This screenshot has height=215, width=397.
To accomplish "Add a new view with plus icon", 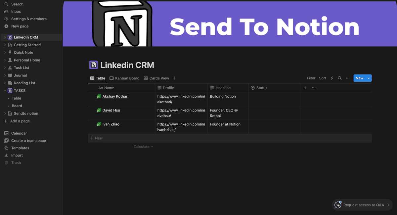I will coord(174,78).
